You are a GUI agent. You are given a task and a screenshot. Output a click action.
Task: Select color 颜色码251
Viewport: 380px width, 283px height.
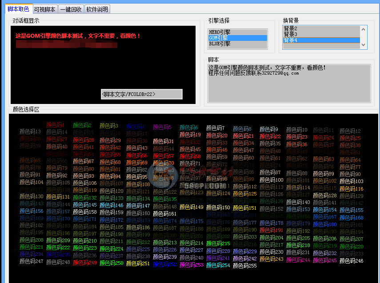coord(138,263)
